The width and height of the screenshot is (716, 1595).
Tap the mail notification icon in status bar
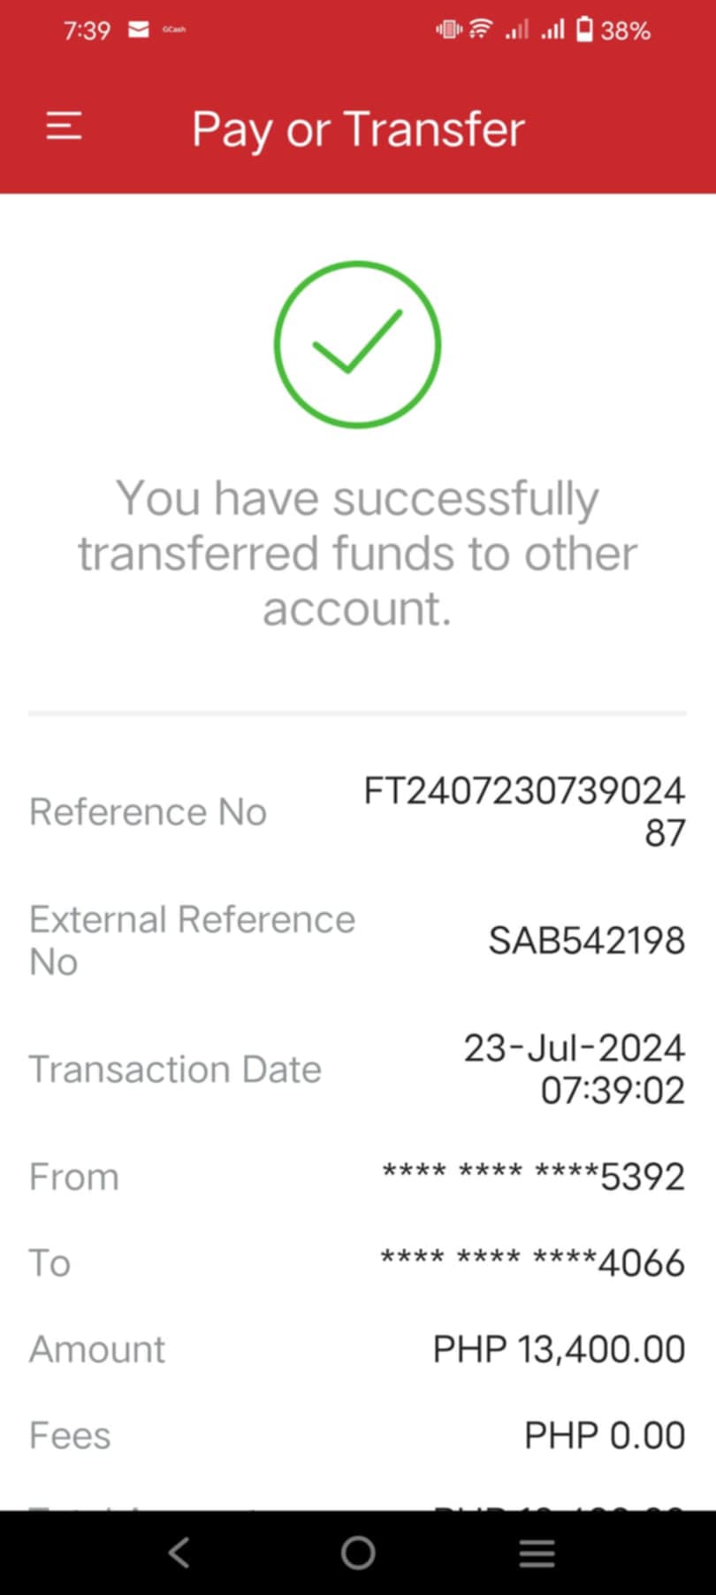pos(139,30)
